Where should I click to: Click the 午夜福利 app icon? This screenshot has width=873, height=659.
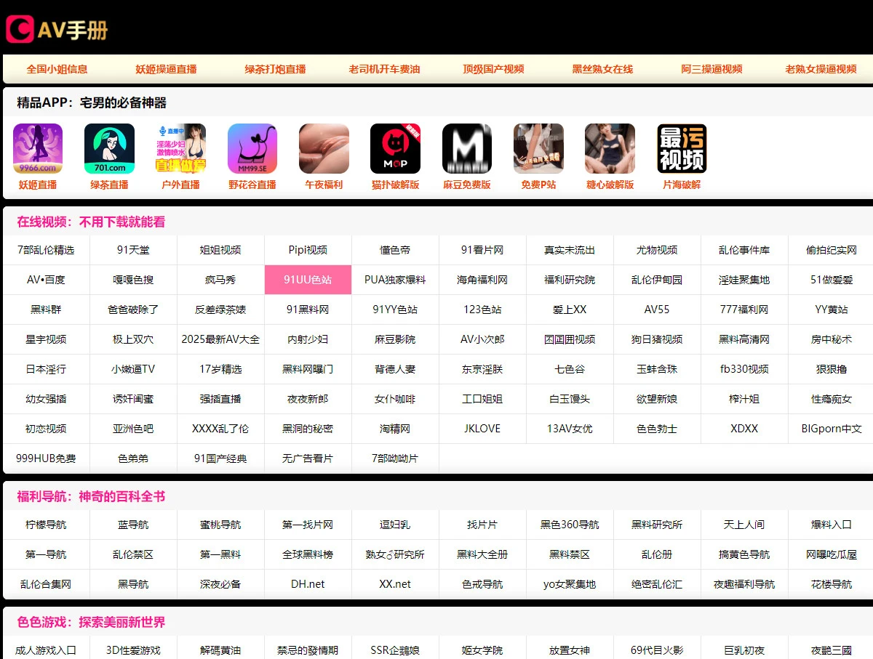pyautogui.click(x=323, y=147)
